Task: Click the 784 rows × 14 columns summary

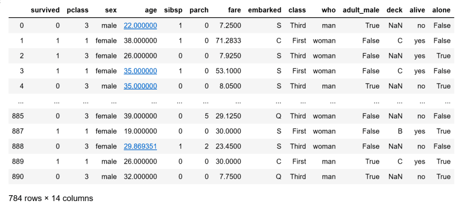Action: [51, 199]
